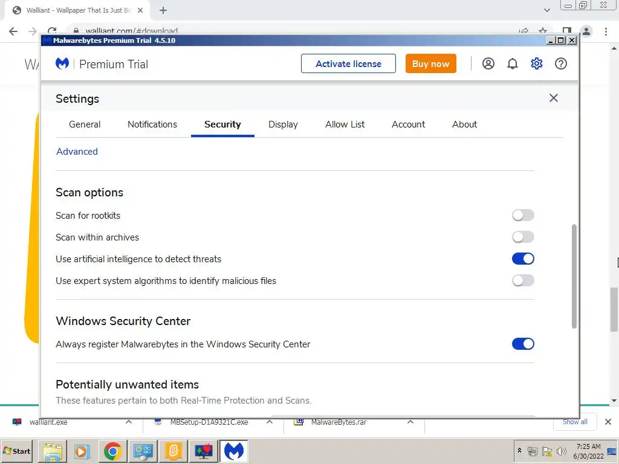
Task: Bookmark this page with the star icon
Action: click(543, 31)
